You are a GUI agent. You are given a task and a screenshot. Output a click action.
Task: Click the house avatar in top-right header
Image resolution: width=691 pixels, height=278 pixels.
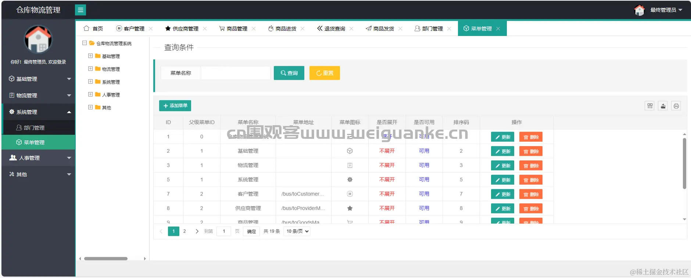(640, 10)
